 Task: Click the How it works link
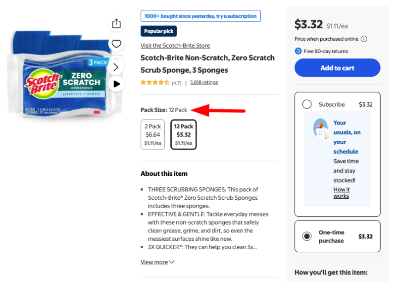point(341,193)
